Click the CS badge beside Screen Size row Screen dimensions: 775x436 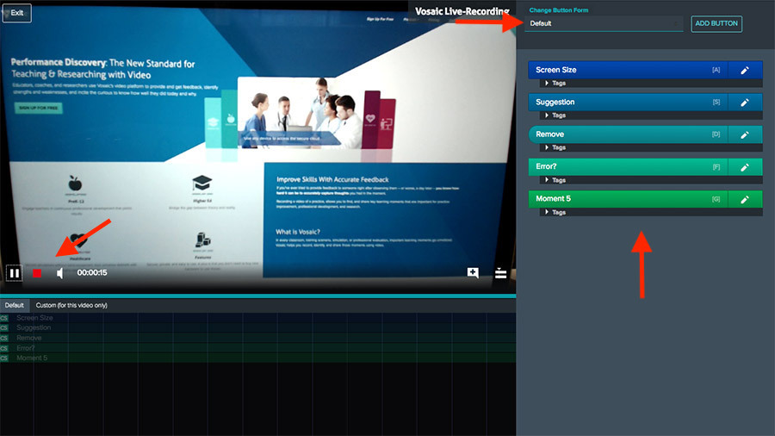[4, 318]
